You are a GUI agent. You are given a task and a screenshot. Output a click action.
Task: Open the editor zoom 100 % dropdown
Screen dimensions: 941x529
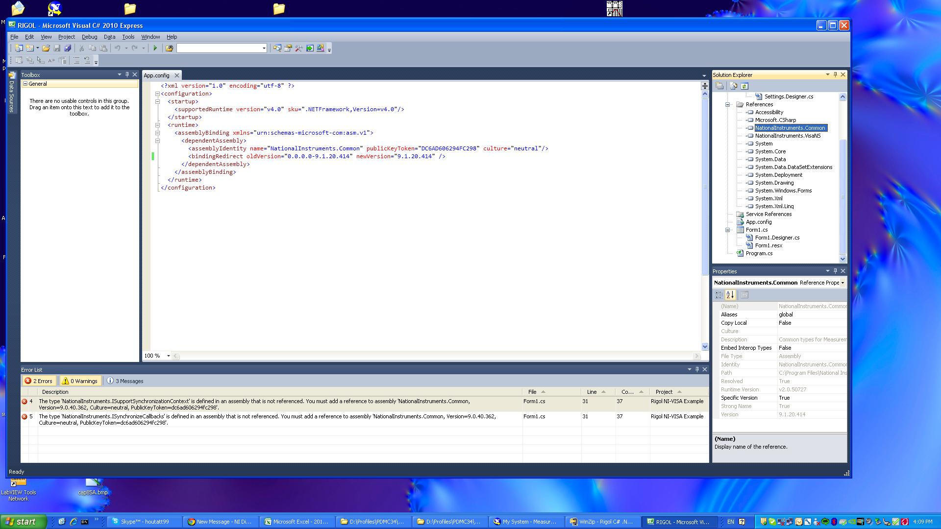(169, 356)
